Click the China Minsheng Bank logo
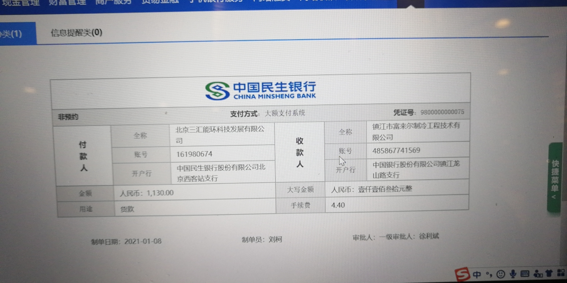567x283 pixels. pyautogui.click(x=261, y=91)
